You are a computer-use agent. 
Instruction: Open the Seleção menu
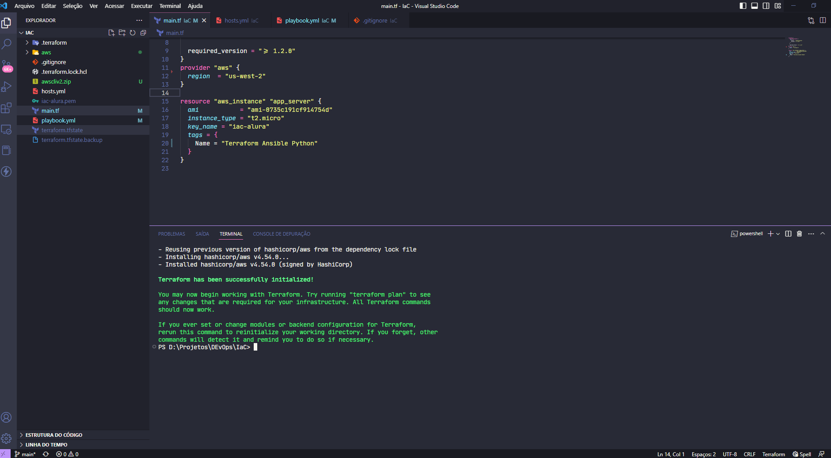72,6
